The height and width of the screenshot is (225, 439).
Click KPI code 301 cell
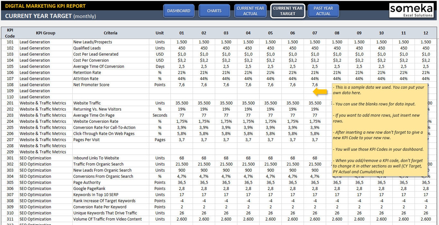[10, 158]
